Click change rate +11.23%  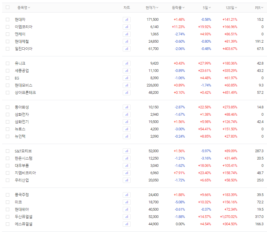[178, 27]
